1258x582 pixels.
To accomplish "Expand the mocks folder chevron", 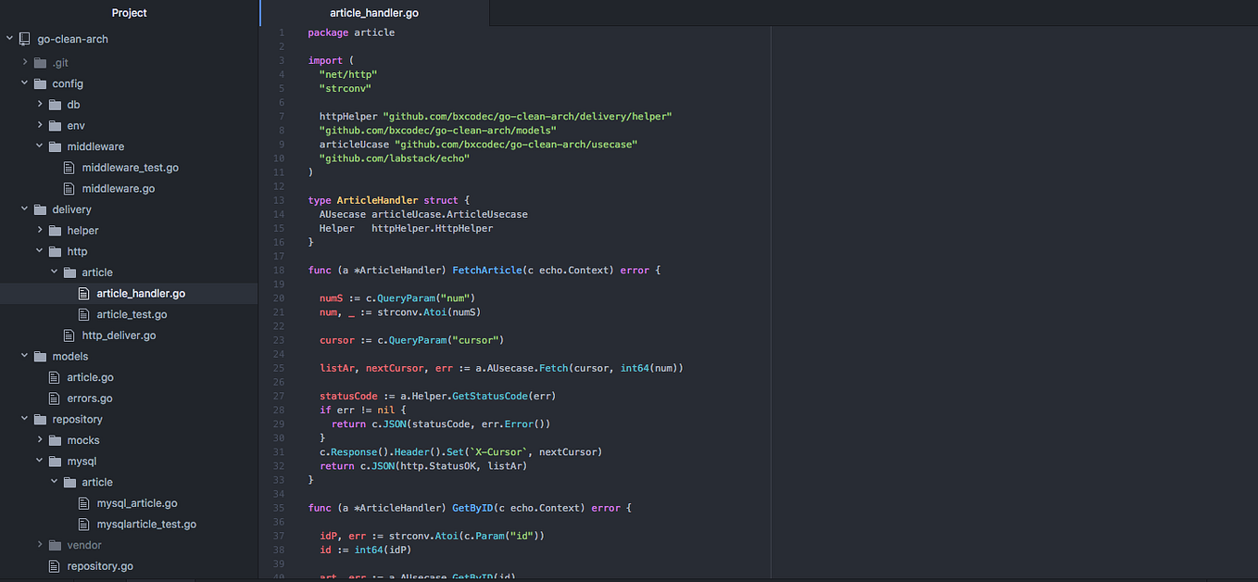I will click(40, 440).
